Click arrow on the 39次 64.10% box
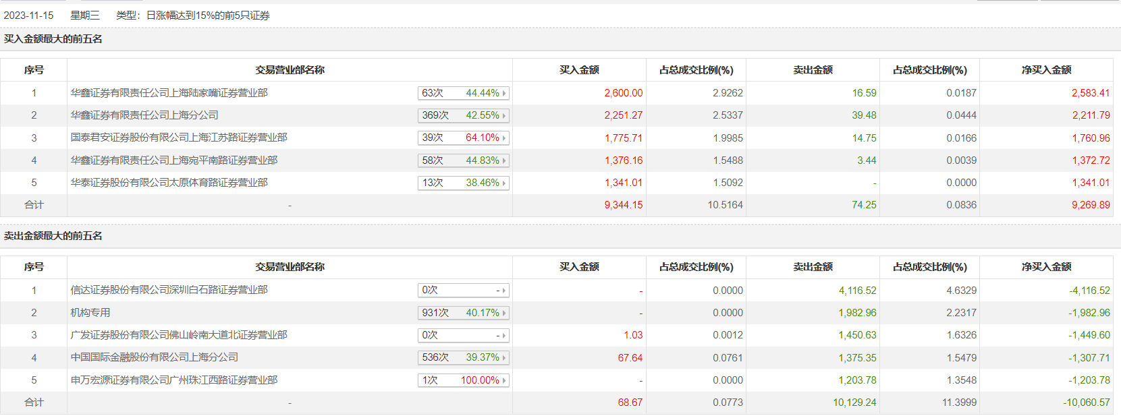The width and height of the screenshot is (1121, 418). pos(503,138)
